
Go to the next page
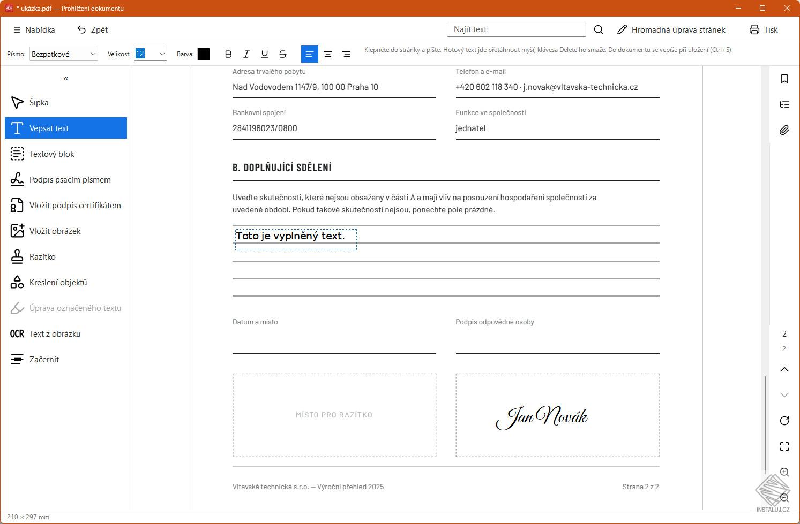[784, 395]
